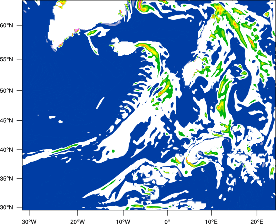Click the 0° longitude label
The width and height of the screenshot is (276, 224).
167,221
